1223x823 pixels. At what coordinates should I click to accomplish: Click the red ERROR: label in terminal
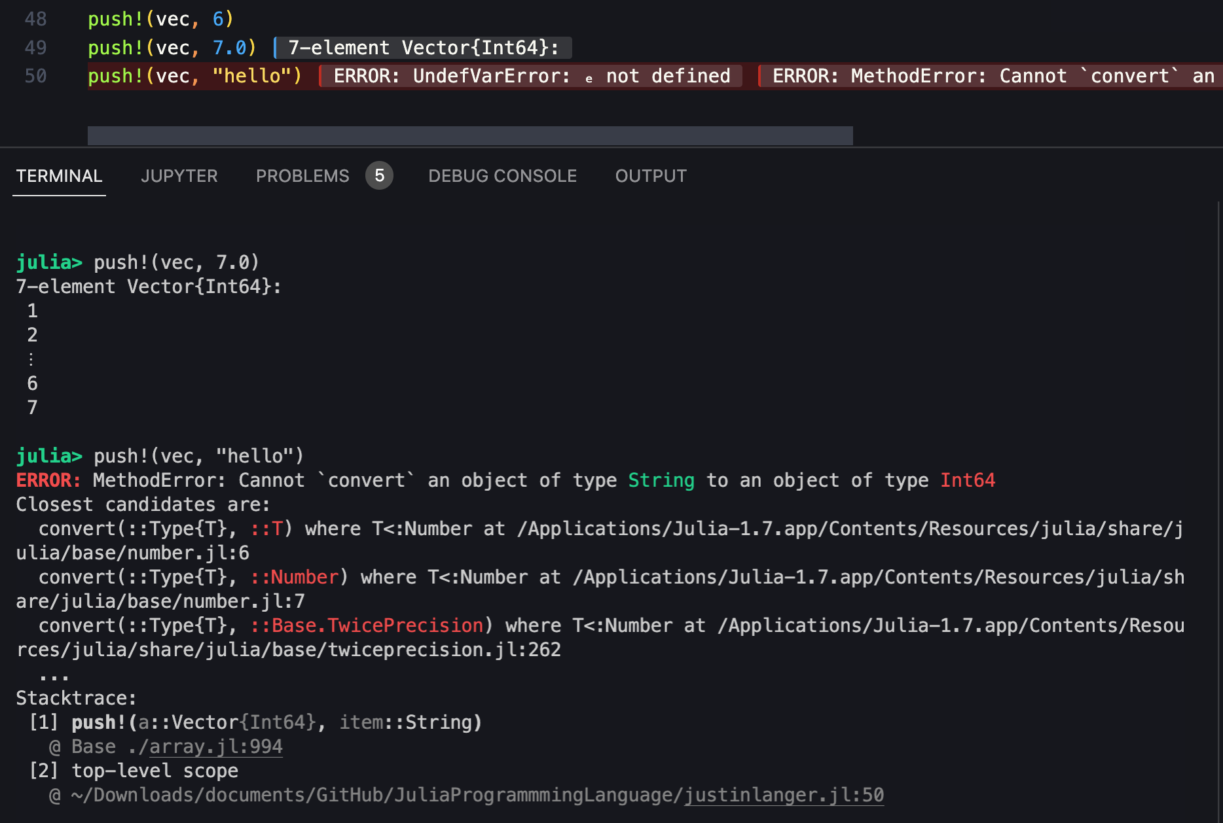(x=48, y=480)
